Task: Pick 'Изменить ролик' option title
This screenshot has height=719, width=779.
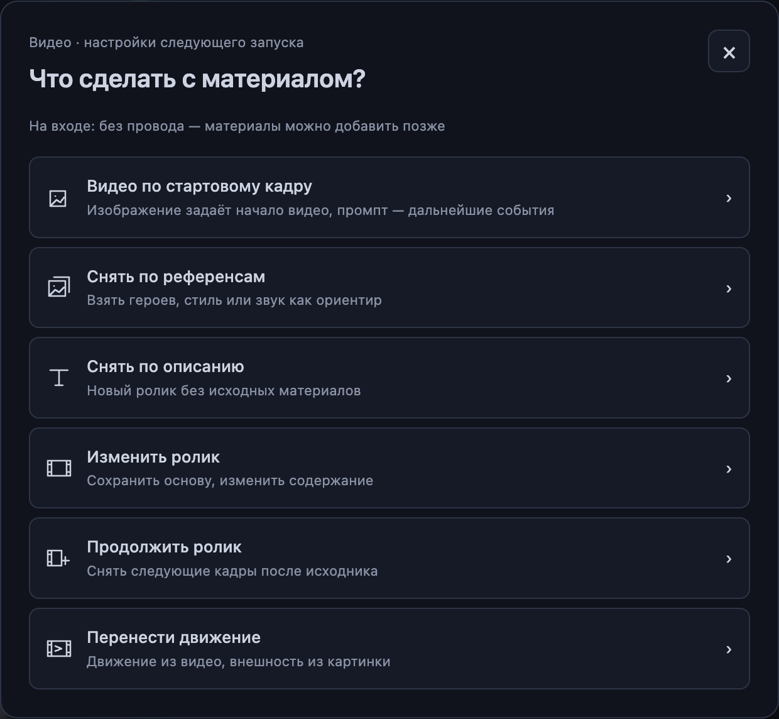Action: pyautogui.click(x=153, y=457)
